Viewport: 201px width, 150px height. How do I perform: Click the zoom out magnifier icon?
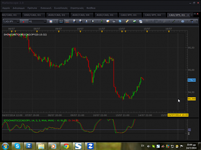[x=80, y=21]
